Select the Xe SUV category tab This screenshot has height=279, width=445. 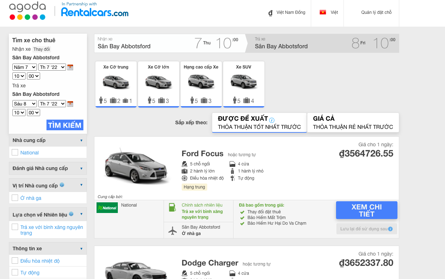[x=243, y=84]
